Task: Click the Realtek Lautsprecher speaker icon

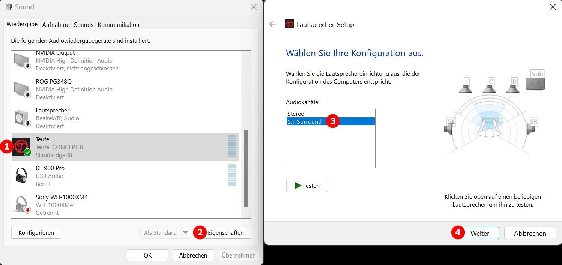Action: pyautogui.click(x=22, y=118)
